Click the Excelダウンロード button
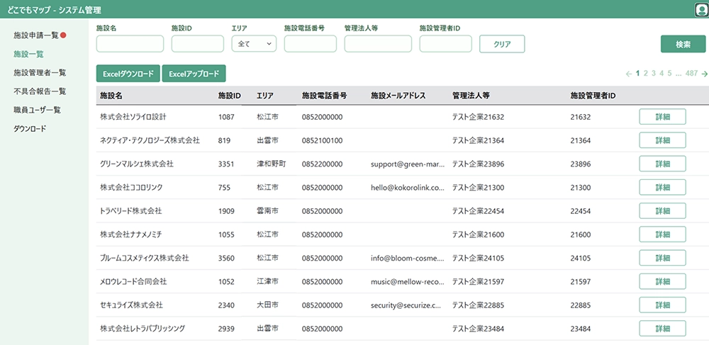This screenshot has height=345, width=709. (x=128, y=74)
